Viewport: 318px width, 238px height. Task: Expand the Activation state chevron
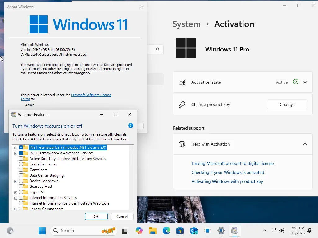305,82
